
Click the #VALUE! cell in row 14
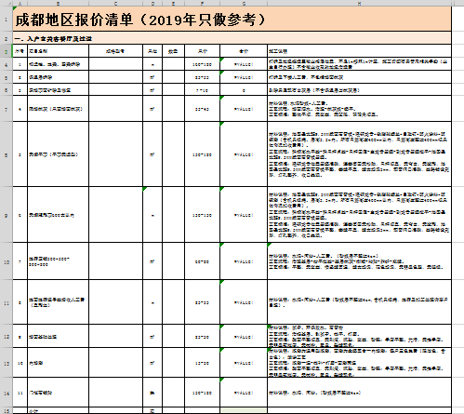[x=244, y=393]
